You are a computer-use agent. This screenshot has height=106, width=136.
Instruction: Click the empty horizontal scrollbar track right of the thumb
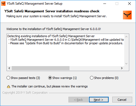point(95,68)
